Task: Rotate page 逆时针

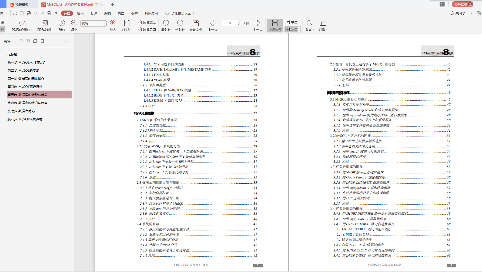Action: point(180,26)
